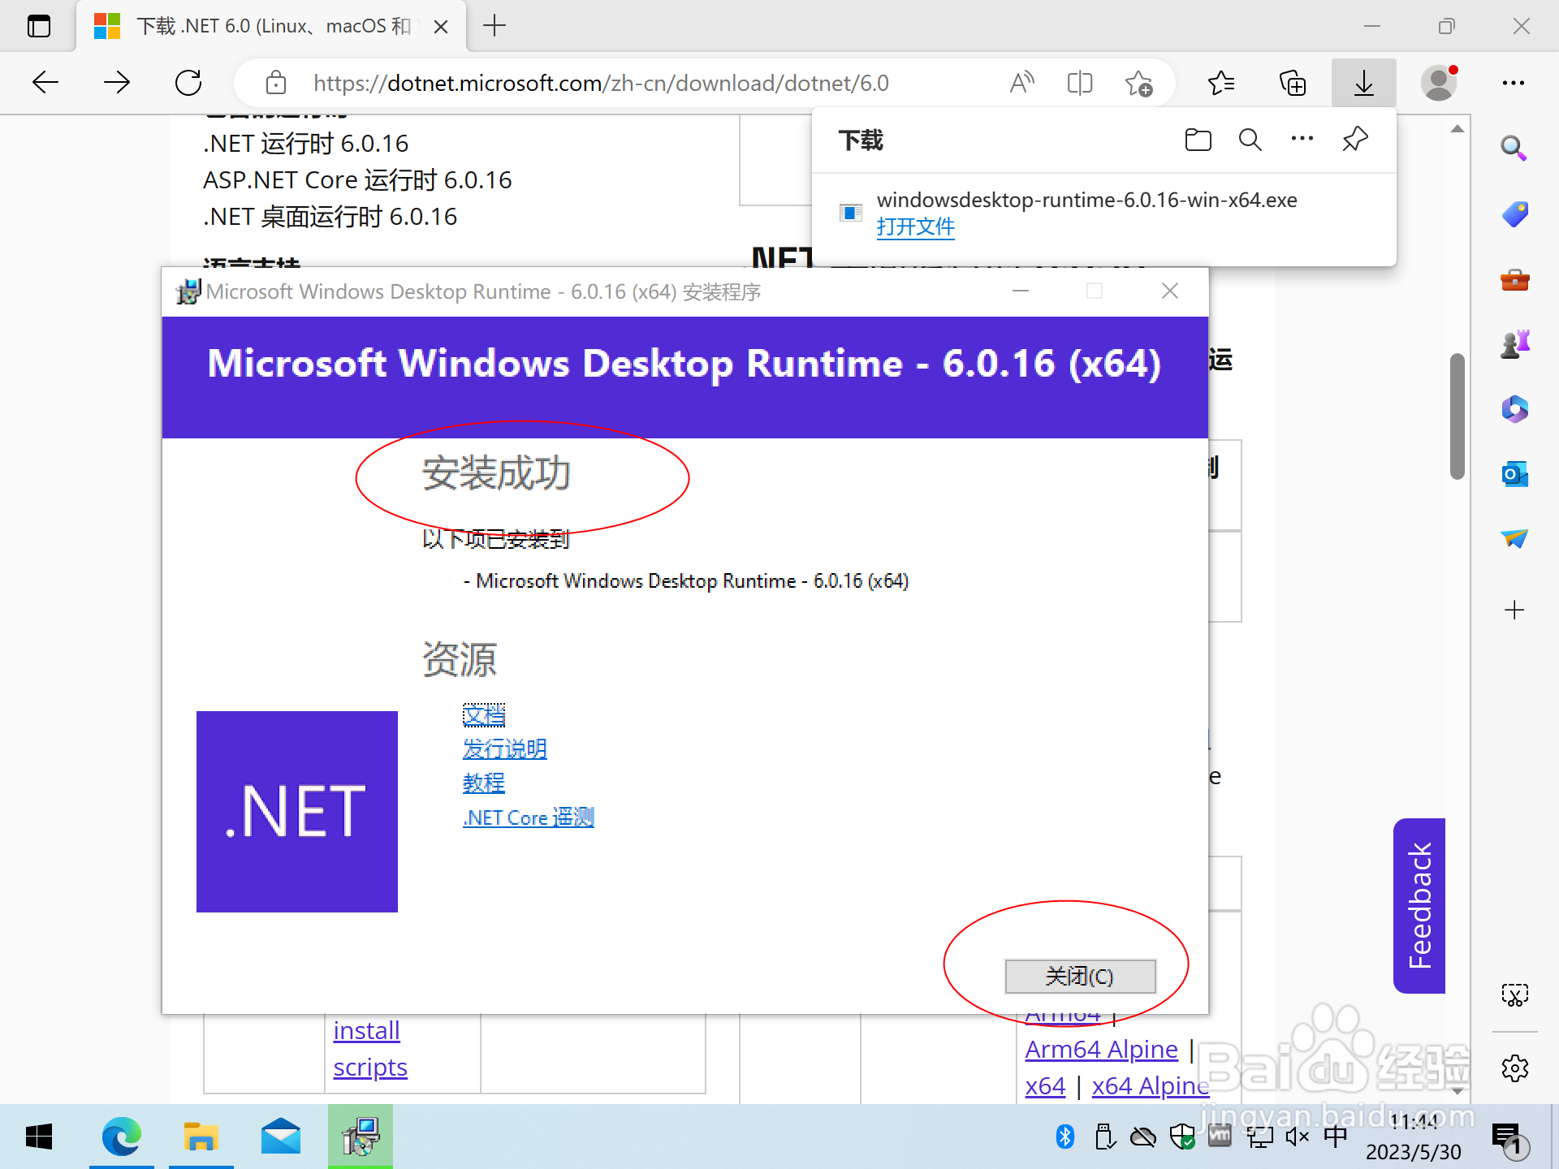Open the notification center icon
Screen dimensions: 1559x1169
pos(1509,1139)
